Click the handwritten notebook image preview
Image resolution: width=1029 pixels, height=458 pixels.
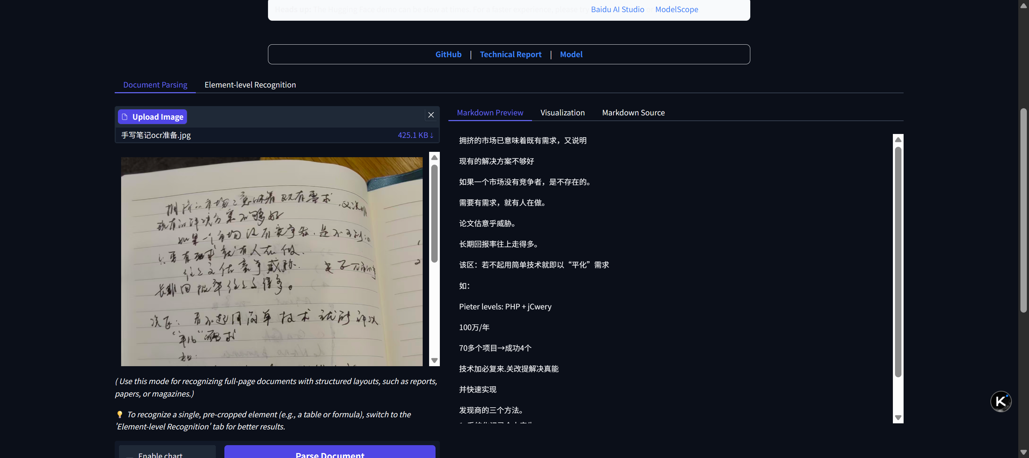click(x=272, y=262)
